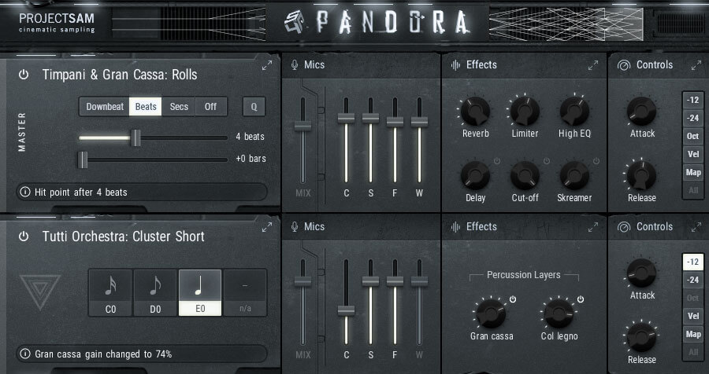This screenshot has width=709, height=374.
Task: Click the Map button in upper Controls
Action: coord(692,173)
